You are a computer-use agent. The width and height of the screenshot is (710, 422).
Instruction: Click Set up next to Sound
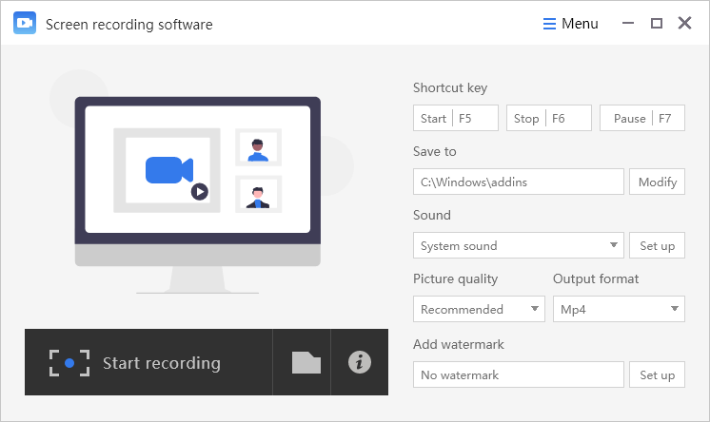tap(657, 245)
